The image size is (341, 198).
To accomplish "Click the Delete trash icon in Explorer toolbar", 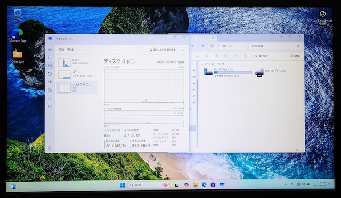I will 245,56.
